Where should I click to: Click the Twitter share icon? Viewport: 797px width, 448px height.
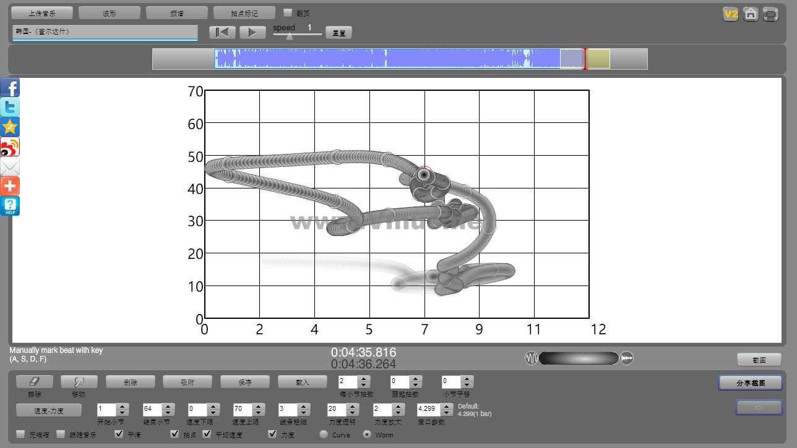[10, 108]
